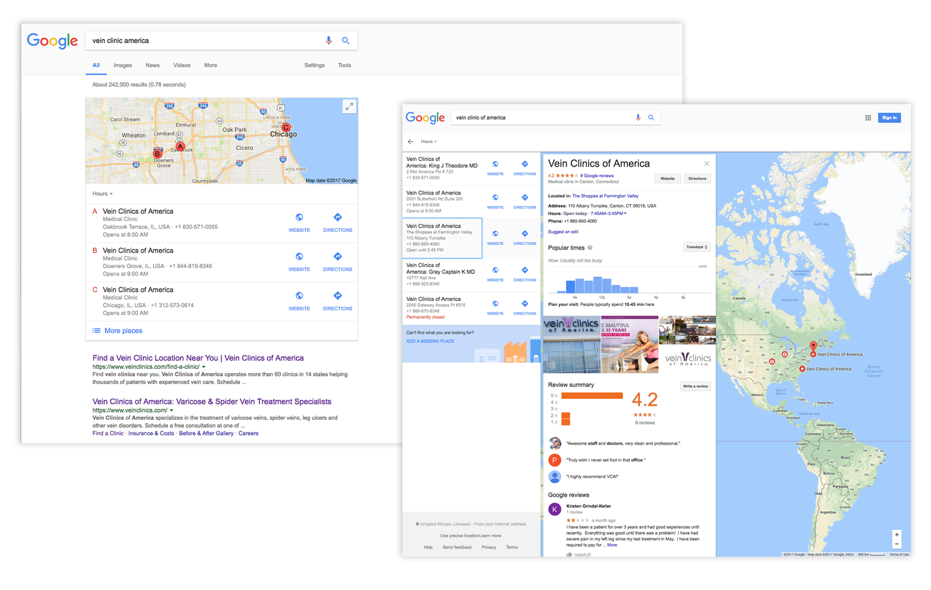Click the back arrow above listings

pos(410,142)
